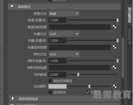Click the 密度/体素/秒 value field

point(57,20)
